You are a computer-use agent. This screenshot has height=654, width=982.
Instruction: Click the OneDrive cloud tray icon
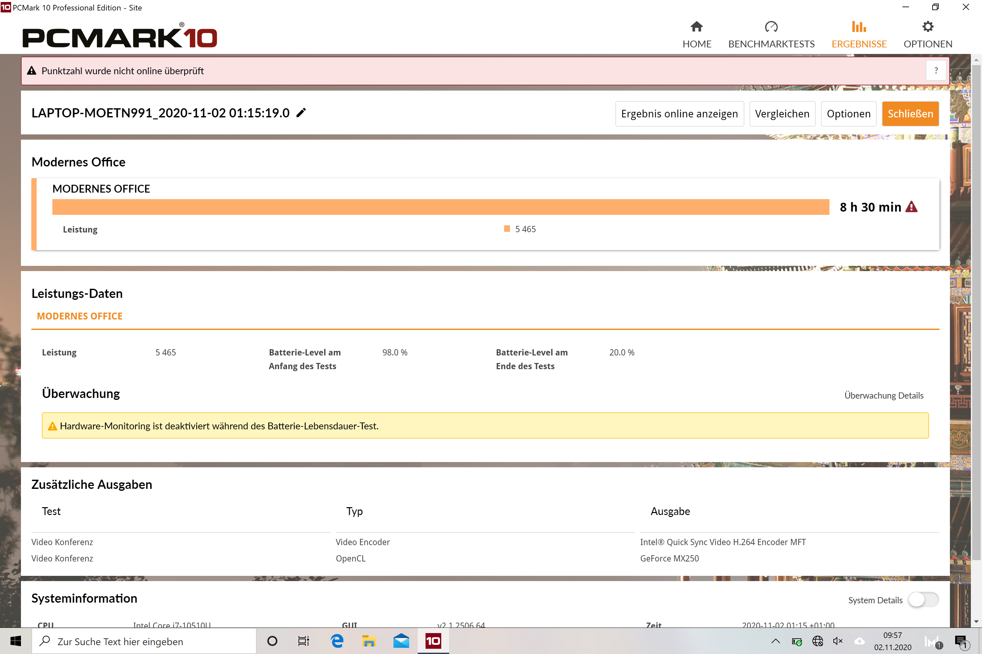click(x=859, y=641)
